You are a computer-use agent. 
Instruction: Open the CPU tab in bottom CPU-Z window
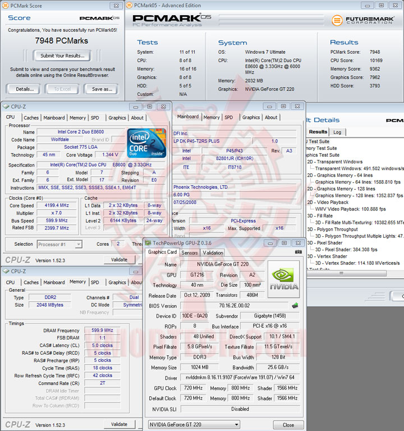[x=10, y=282]
